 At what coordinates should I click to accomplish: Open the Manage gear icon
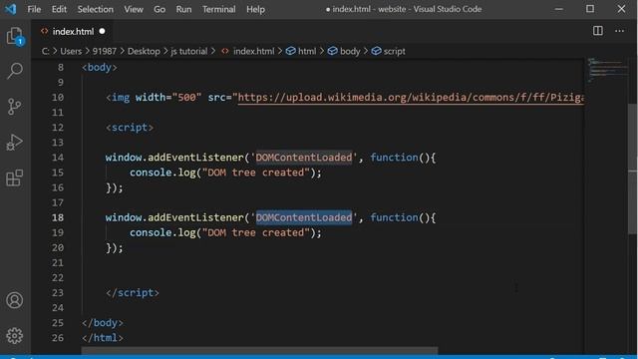pyautogui.click(x=15, y=335)
